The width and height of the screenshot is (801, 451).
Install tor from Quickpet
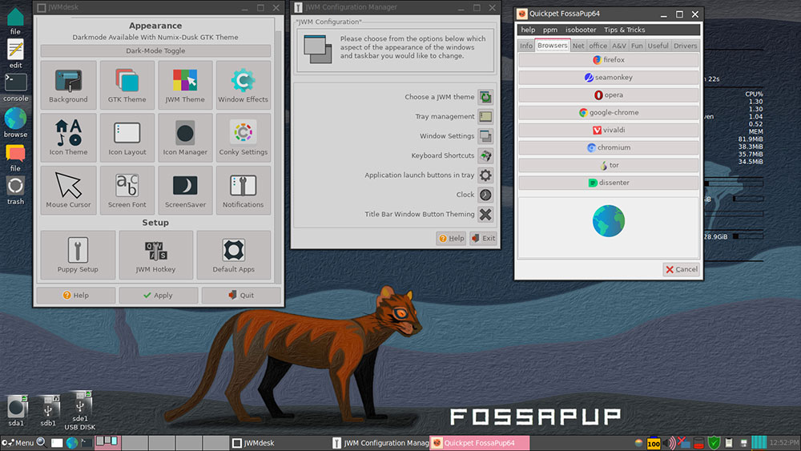[x=609, y=165]
